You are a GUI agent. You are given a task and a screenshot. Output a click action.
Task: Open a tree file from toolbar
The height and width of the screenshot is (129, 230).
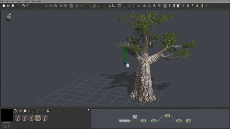(8, 6)
